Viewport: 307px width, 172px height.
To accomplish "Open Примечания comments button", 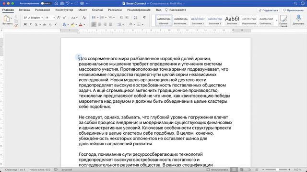I will click(x=293, y=10).
